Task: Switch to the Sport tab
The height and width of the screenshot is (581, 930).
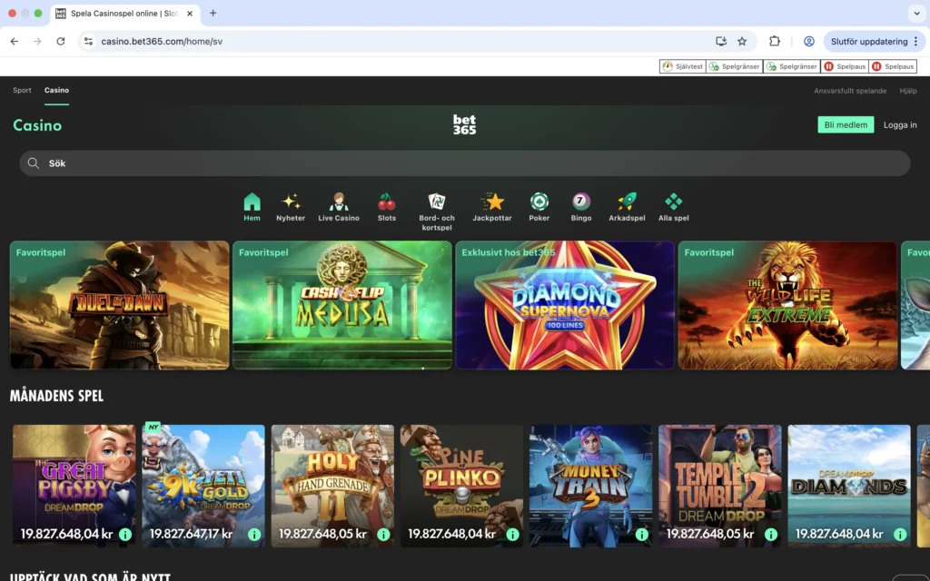Action: [x=21, y=90]
